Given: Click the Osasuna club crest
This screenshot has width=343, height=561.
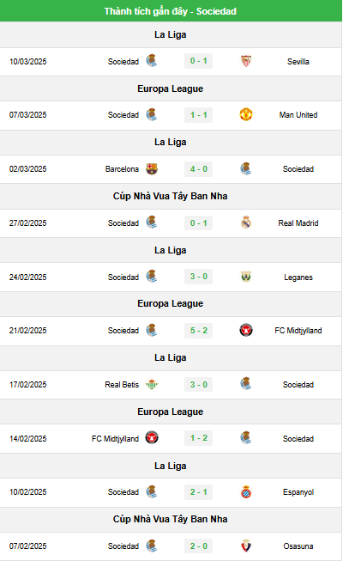Looking at the screenshot, I should (x=246, y=546).
